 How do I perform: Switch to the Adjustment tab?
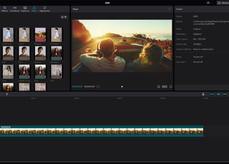coord(45,9)
